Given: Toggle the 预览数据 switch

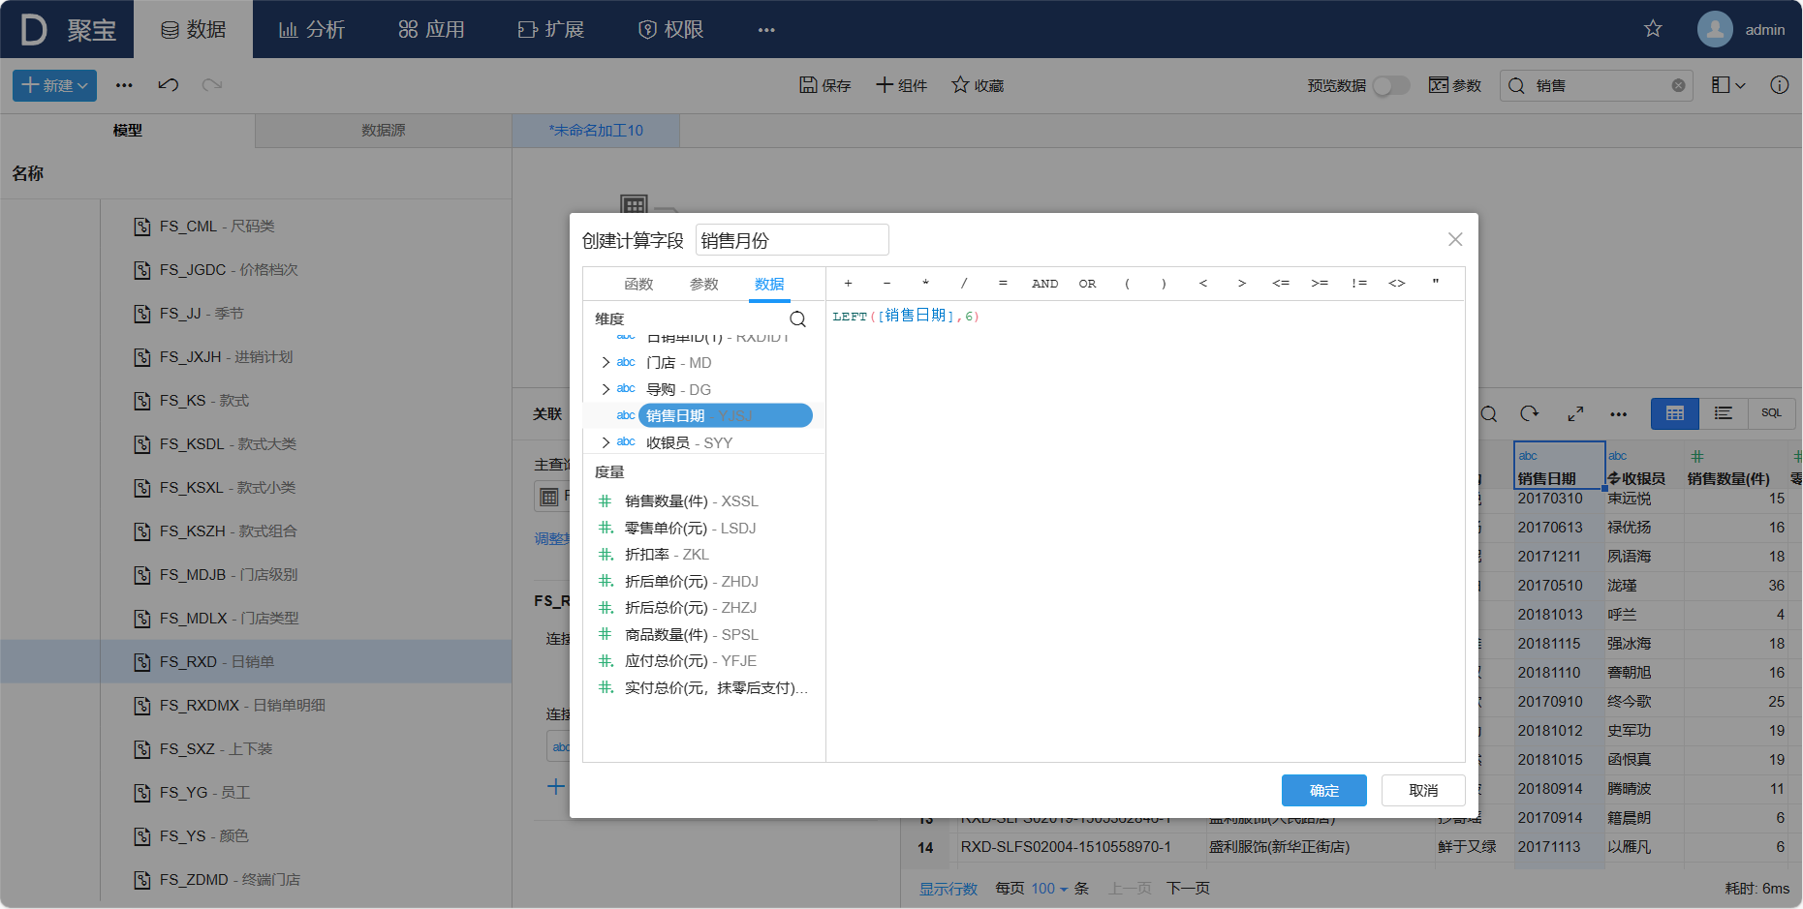Looking at the screenshot, I should tap(1391, 85).
